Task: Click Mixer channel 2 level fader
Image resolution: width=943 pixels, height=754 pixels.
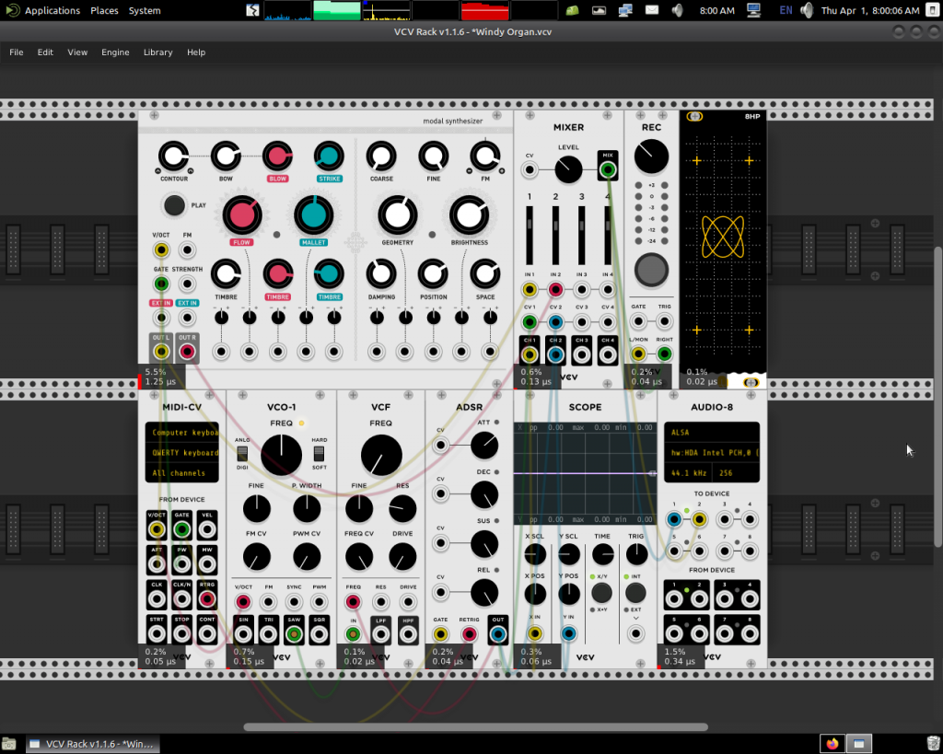Action: tap(555, 235)
